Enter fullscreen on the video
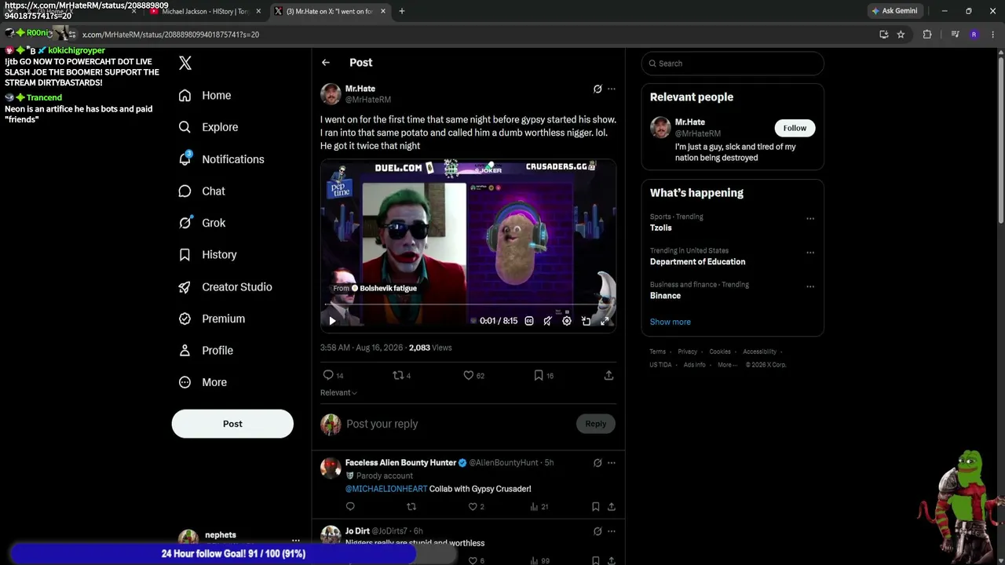Viewport: 1005px width, 565px height. 605,321
